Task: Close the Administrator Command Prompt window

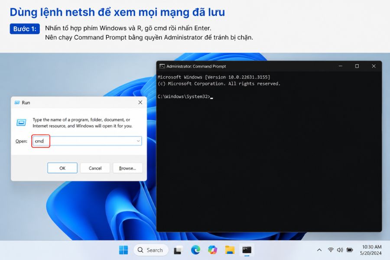Action: [374, 66]
